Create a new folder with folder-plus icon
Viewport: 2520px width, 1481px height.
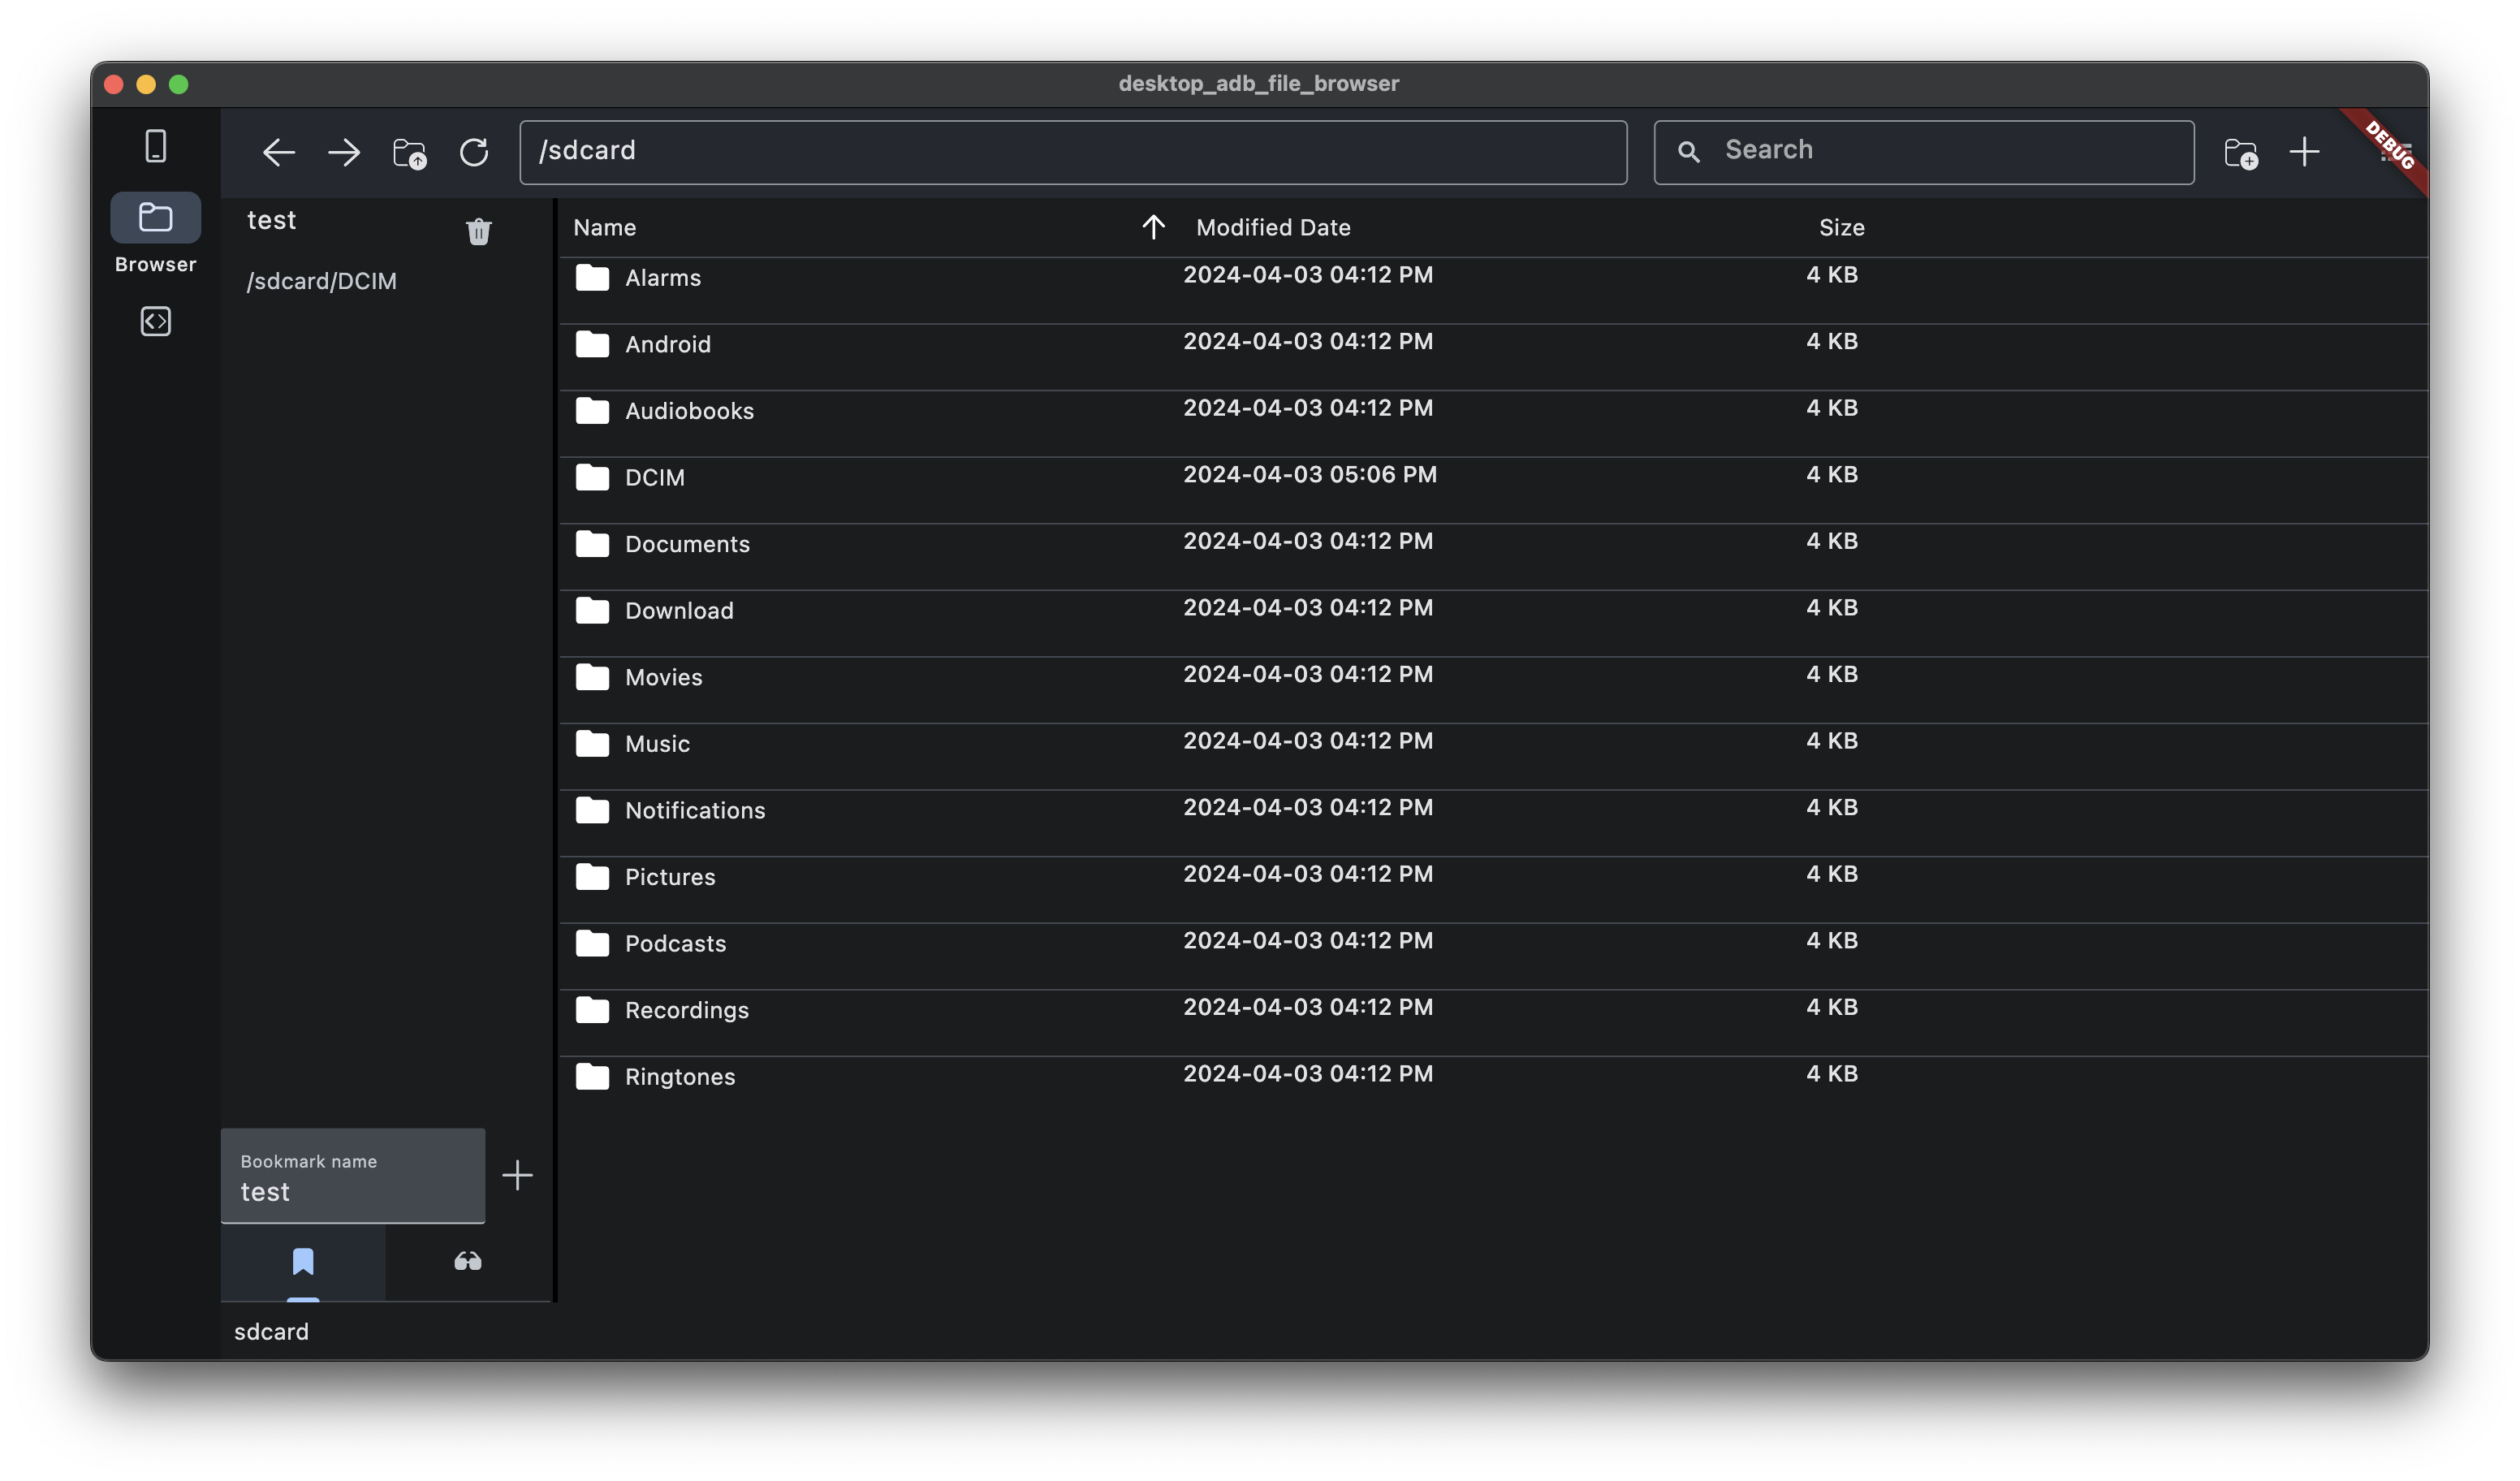2241,153
